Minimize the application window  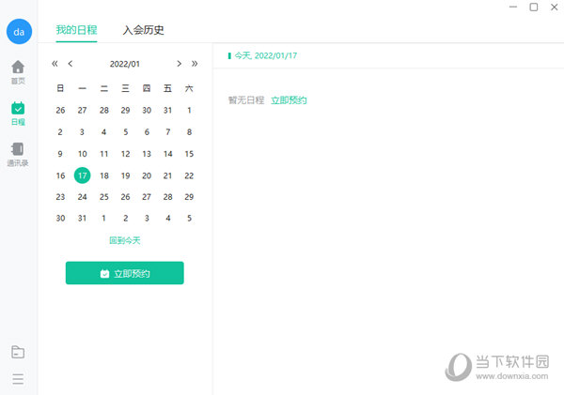(513, 7)
